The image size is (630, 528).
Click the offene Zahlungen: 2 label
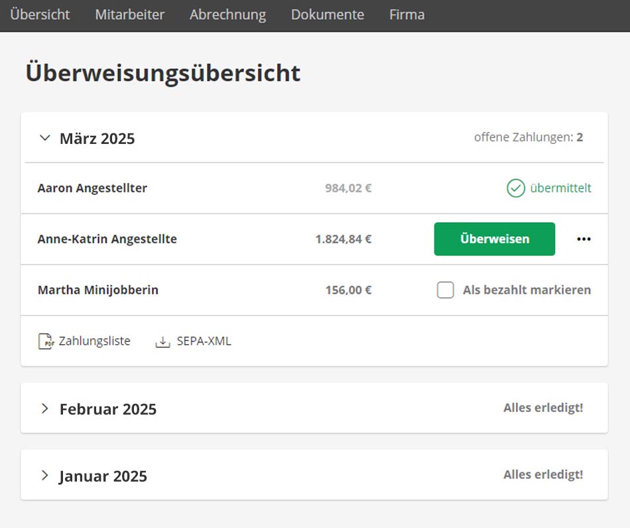point(528,138)
